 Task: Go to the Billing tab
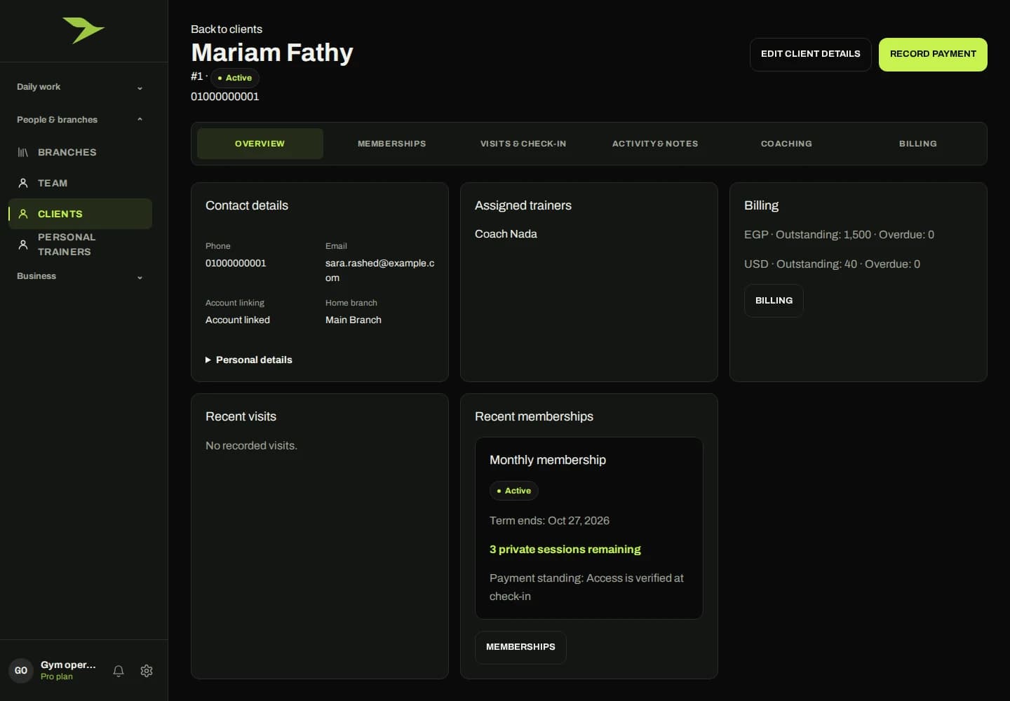[918, 144]
